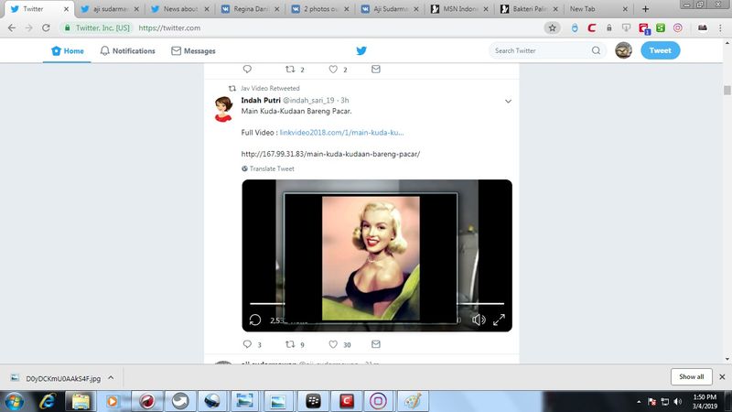Open the Jav Video Retweeted label
Screen dimensions: 732x412
click(x=270, y=88)
